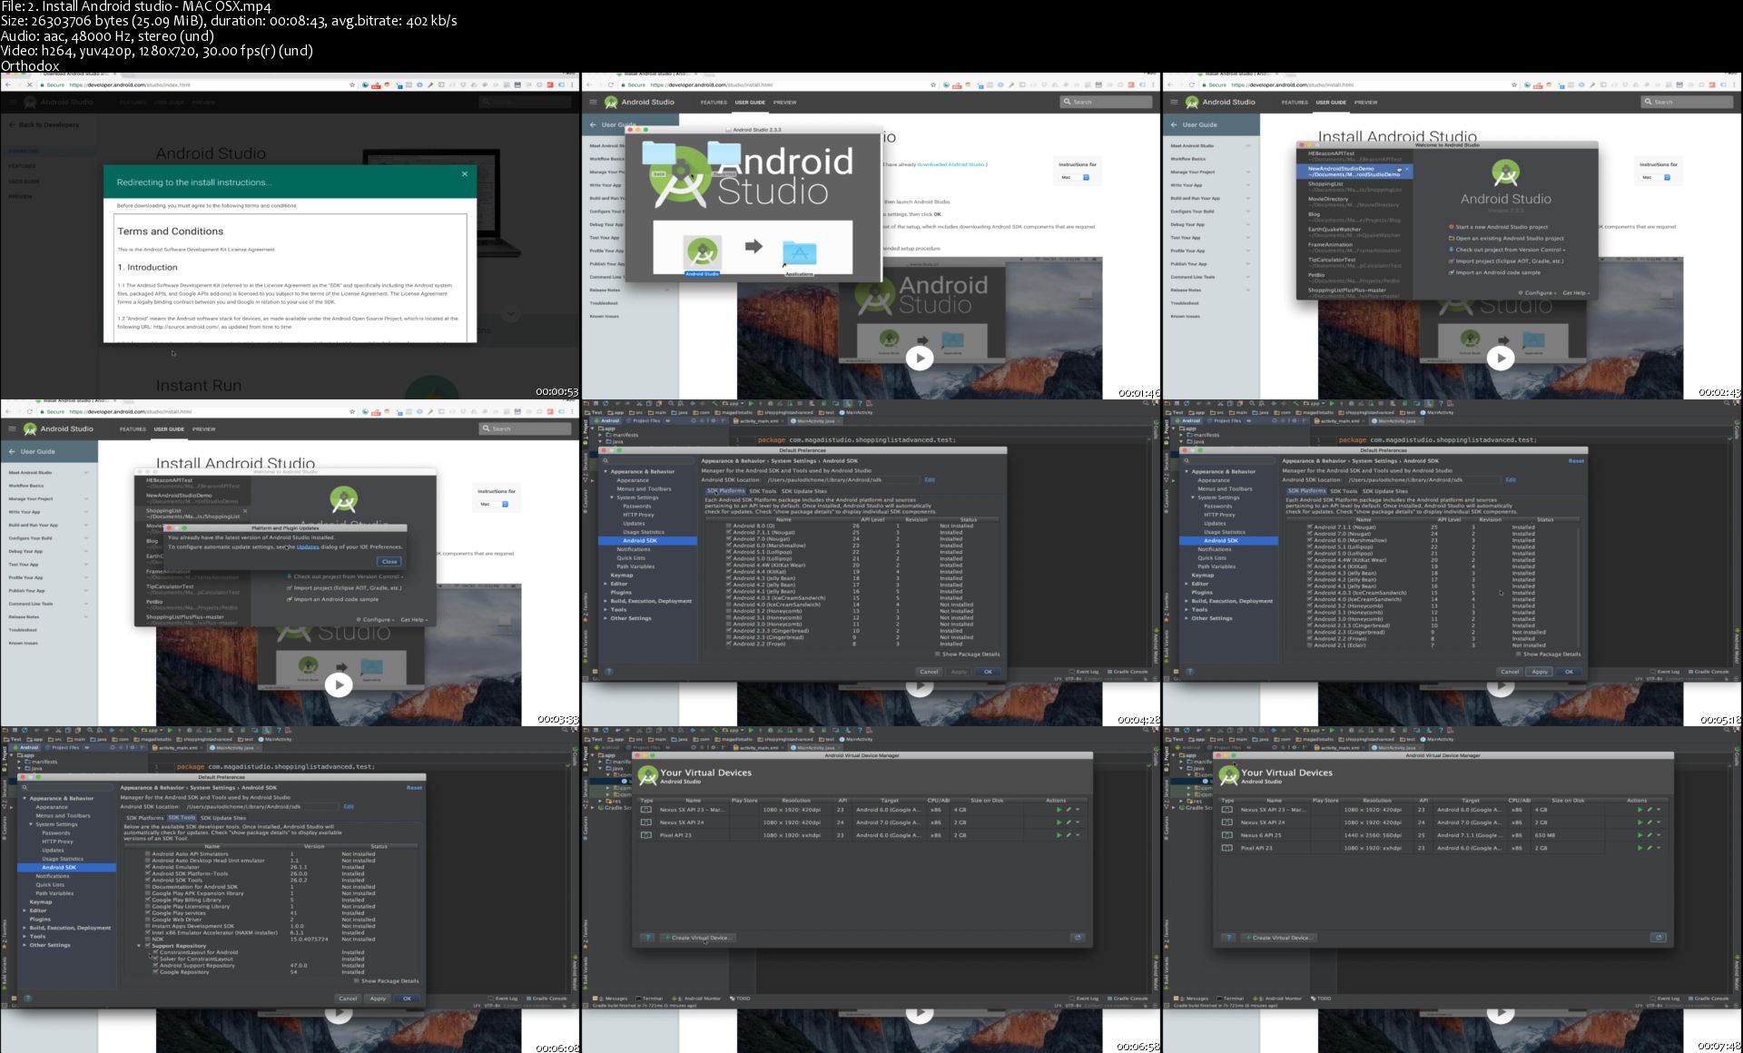Open Terminal tool window tab at 00:07:48
This screenshot has height=1053, width=1743.
coord(1231,999)
